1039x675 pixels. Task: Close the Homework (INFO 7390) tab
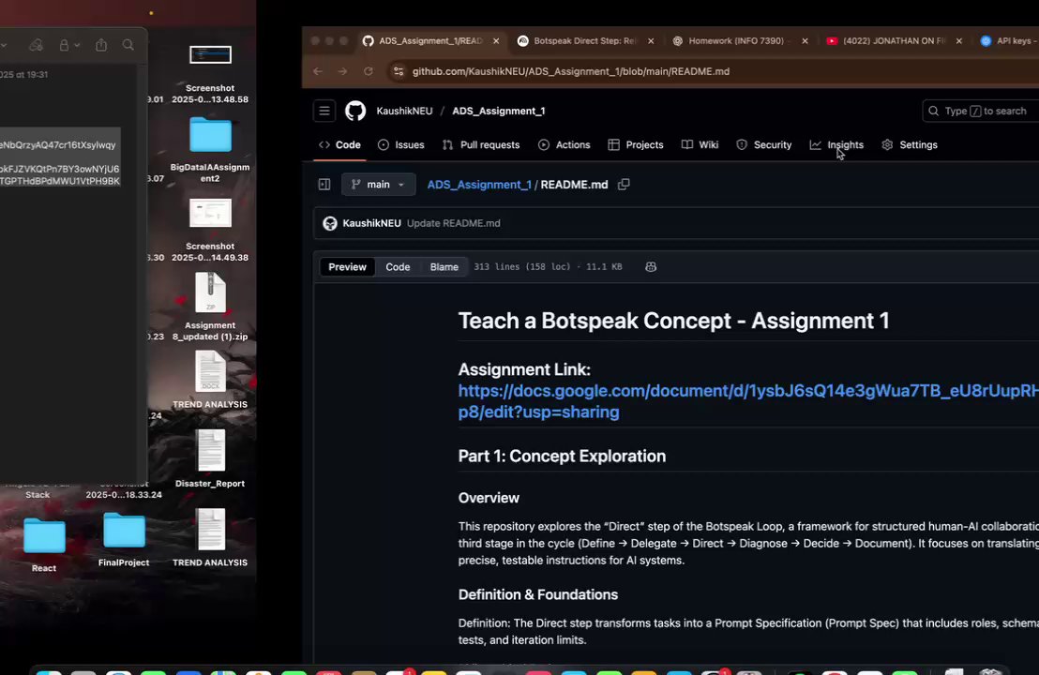tap(805, 41)
